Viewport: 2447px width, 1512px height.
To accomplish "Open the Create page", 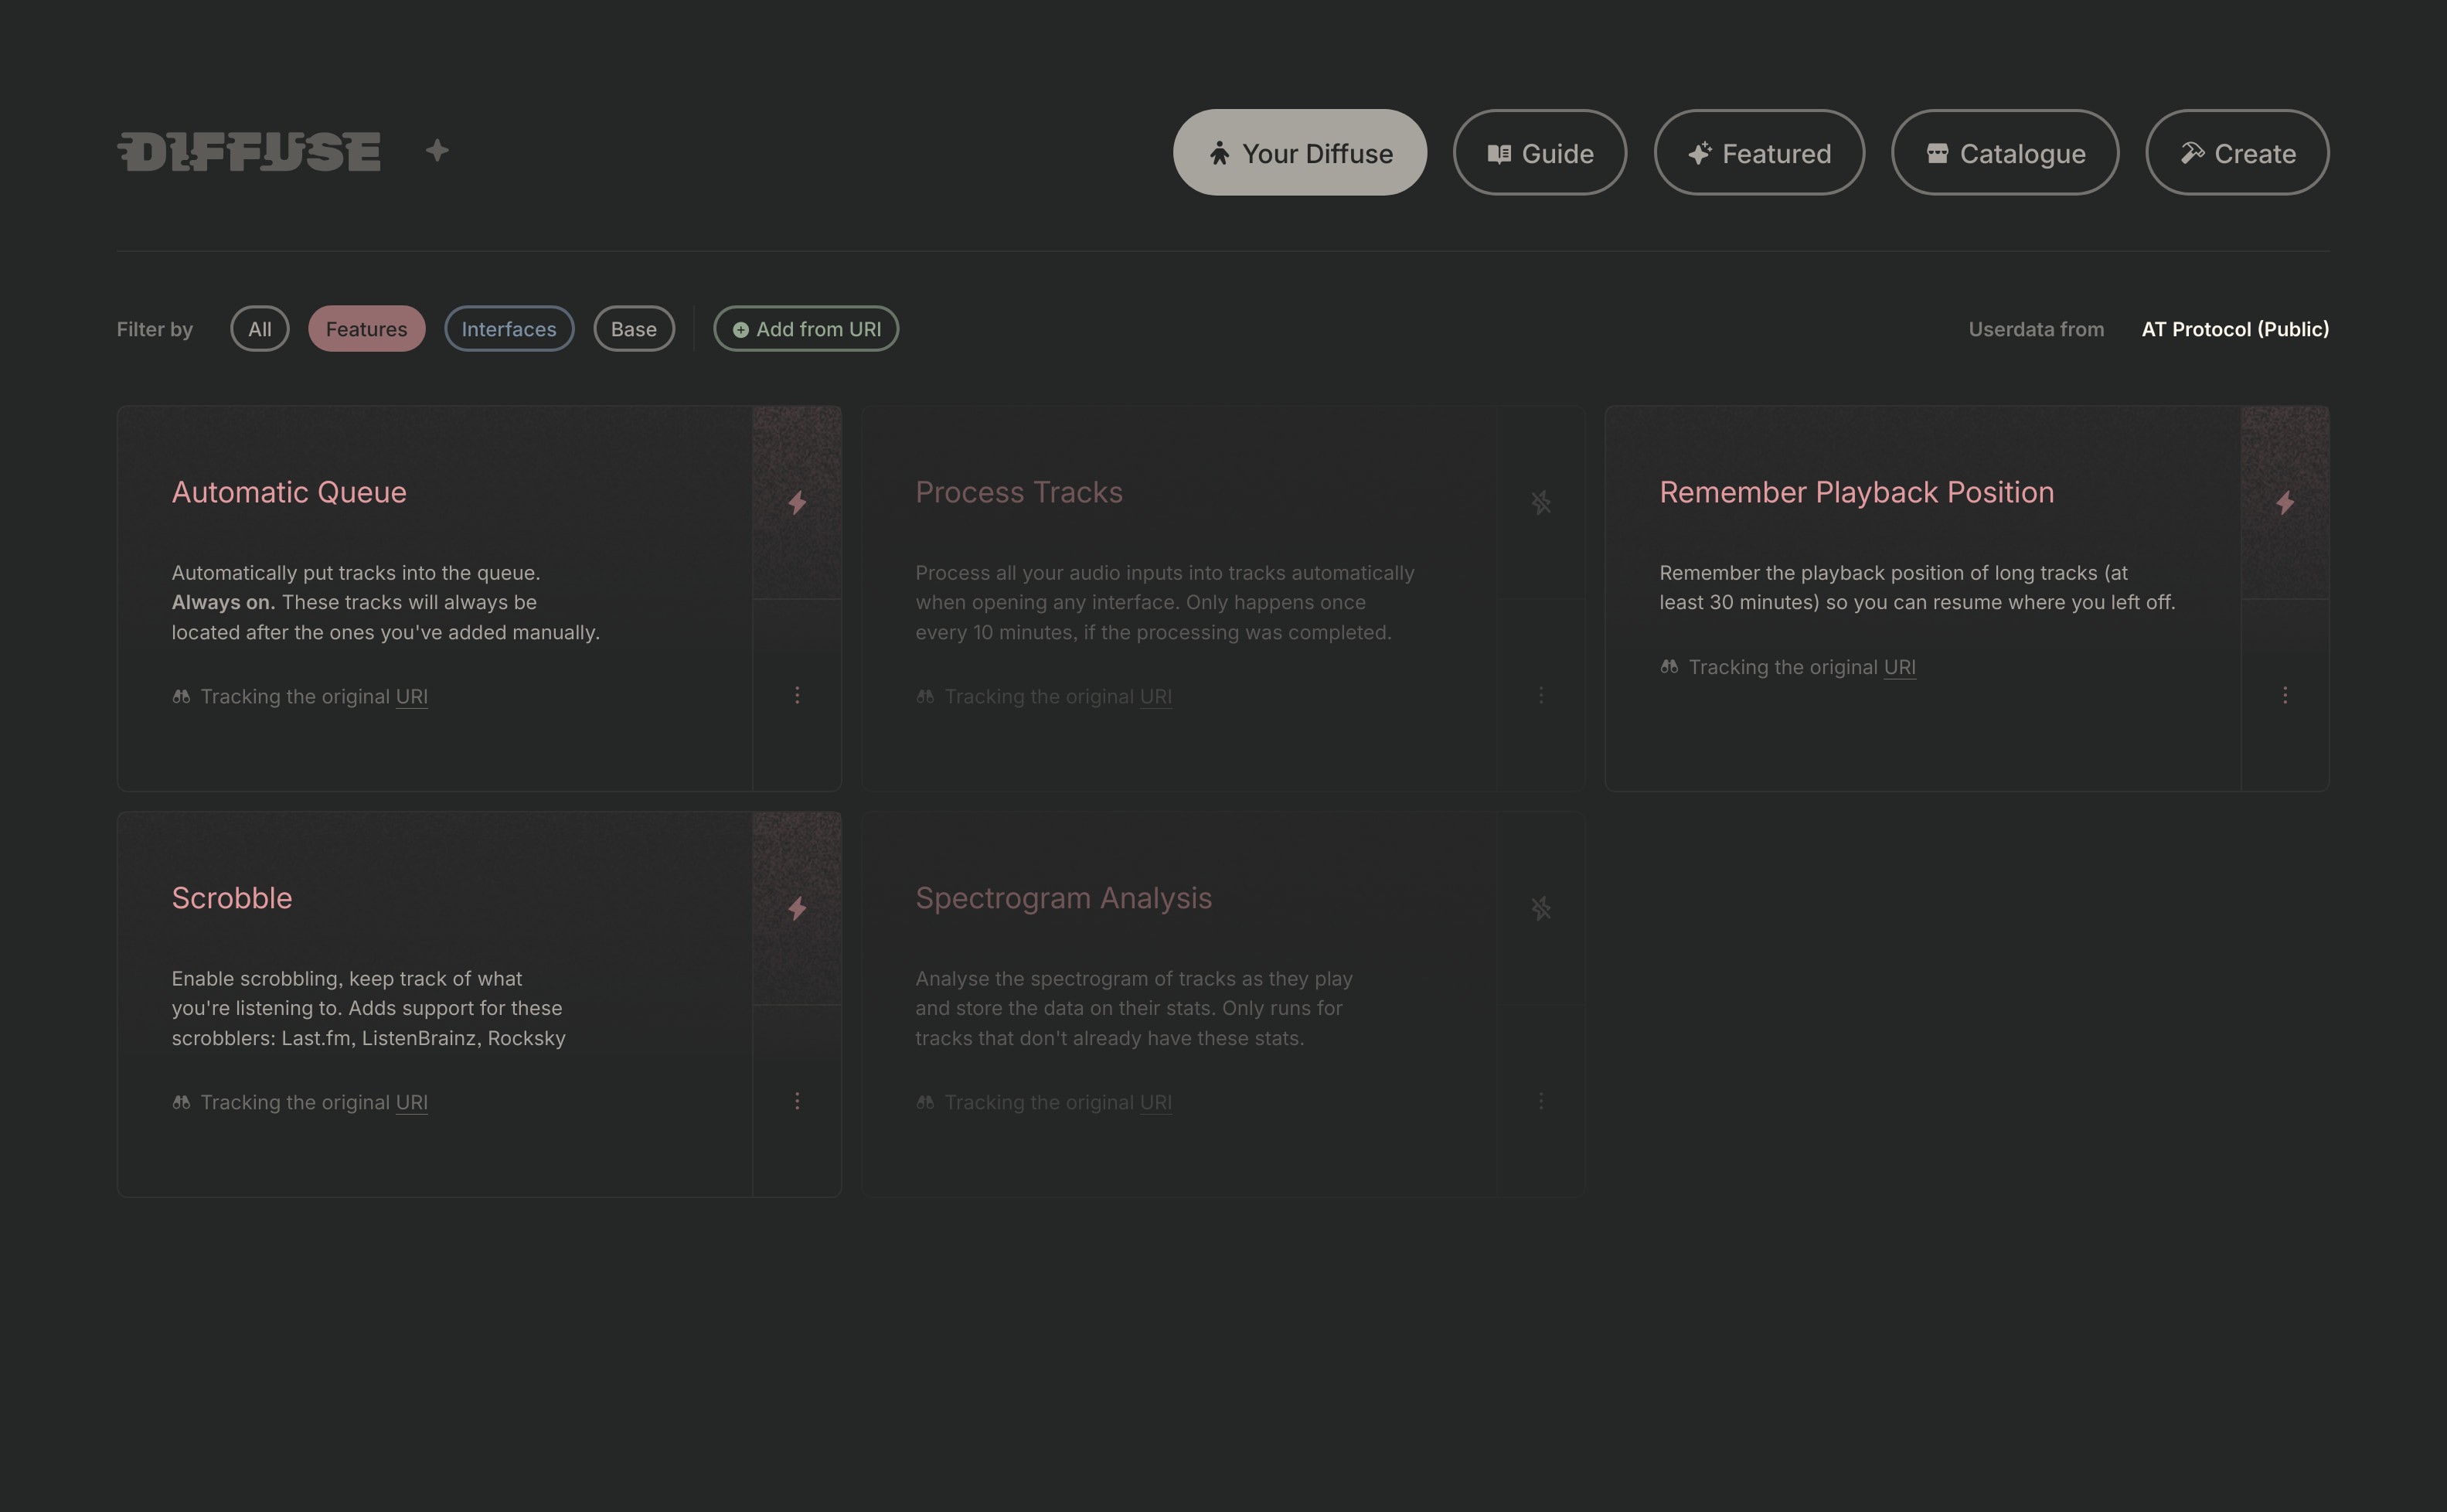I will pyautogui.click(x=2237, y=153).
